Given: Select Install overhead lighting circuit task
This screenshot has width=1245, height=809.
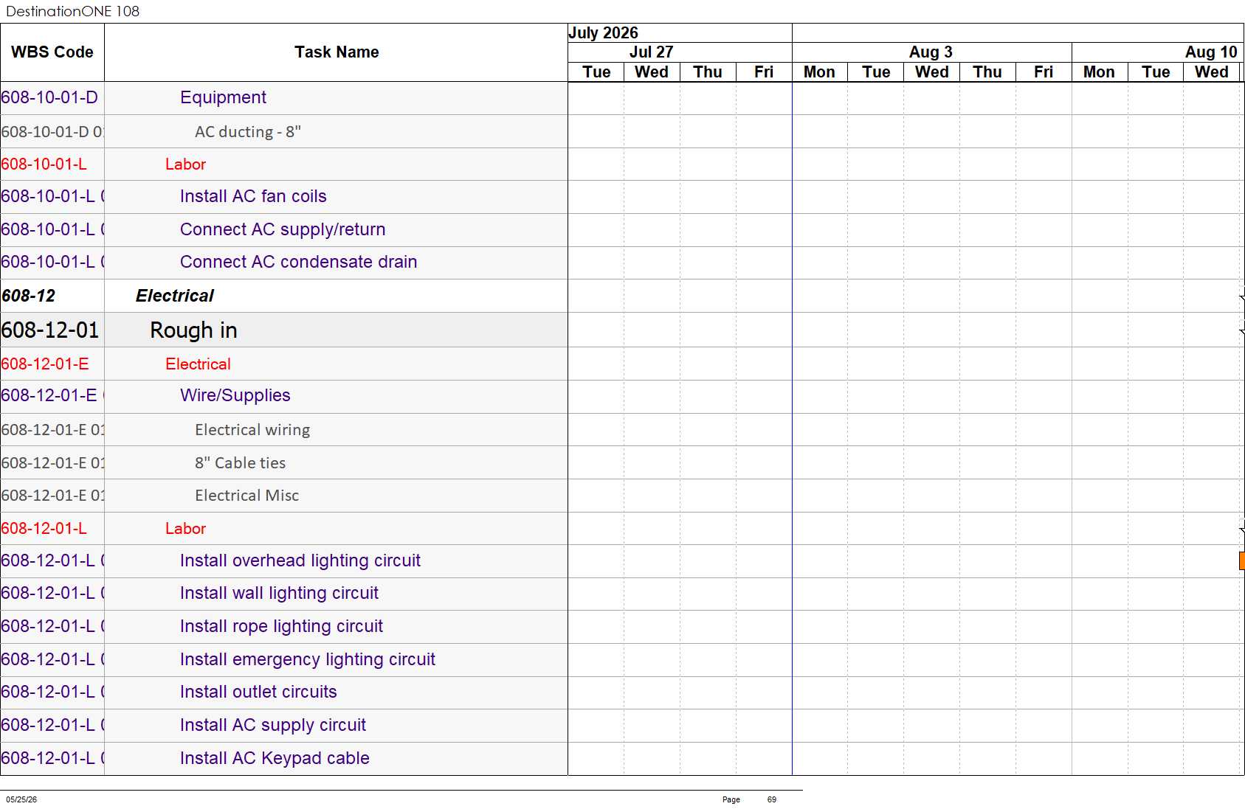Looking at the screenshot, I should (x=300, y=560).
